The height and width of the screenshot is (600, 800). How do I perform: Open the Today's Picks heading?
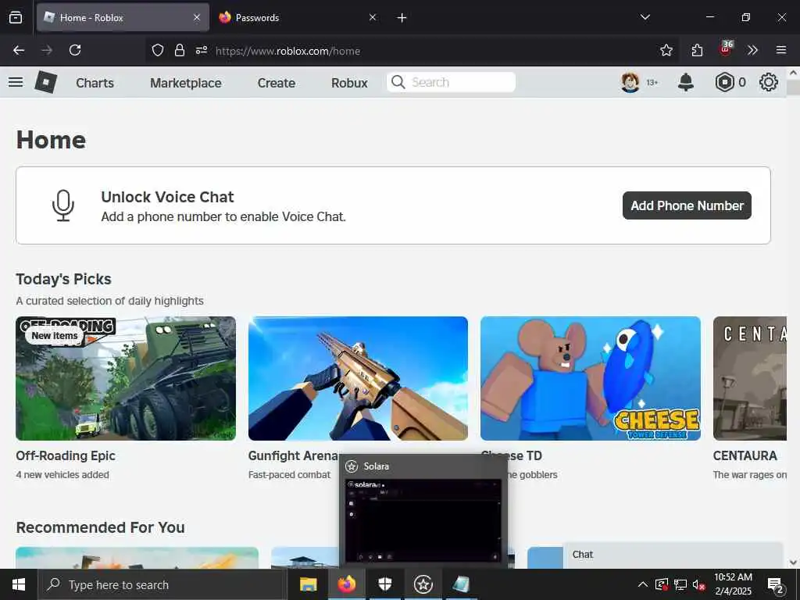[x=63, y=279]
